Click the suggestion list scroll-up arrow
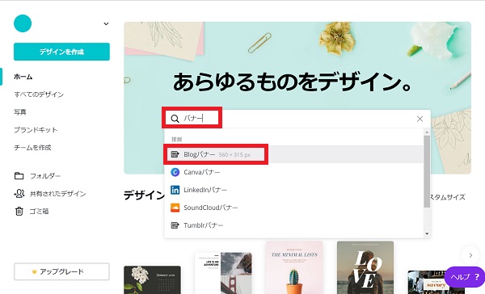485x294 pixels. [427, 132]
